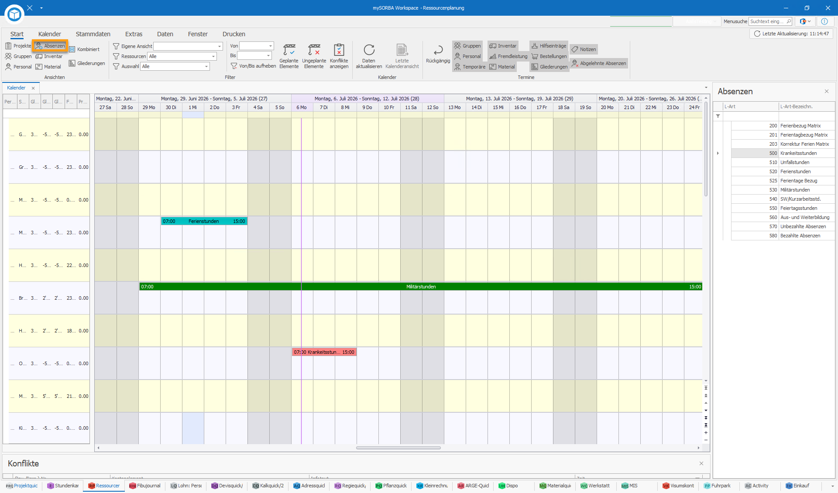Image resolution: width=838 pixels, height=493 pixels.
Task: Close the Konflikte panel
Action: [x=701, y=463]
